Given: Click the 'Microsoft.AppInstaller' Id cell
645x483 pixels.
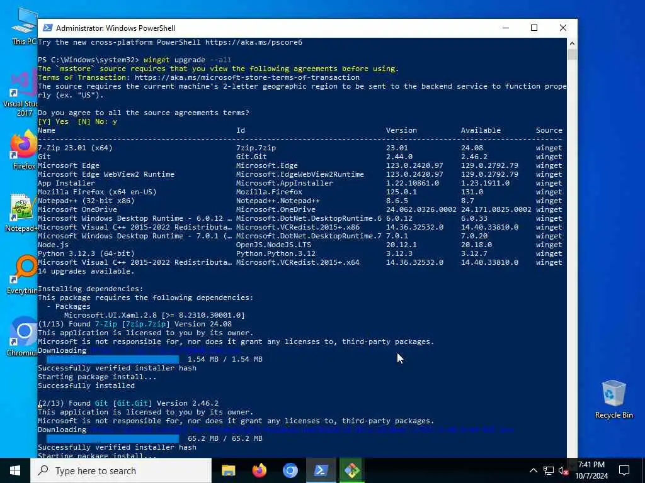Looking at the screenshot, I should pyautogui.click(x=284, y=183).
